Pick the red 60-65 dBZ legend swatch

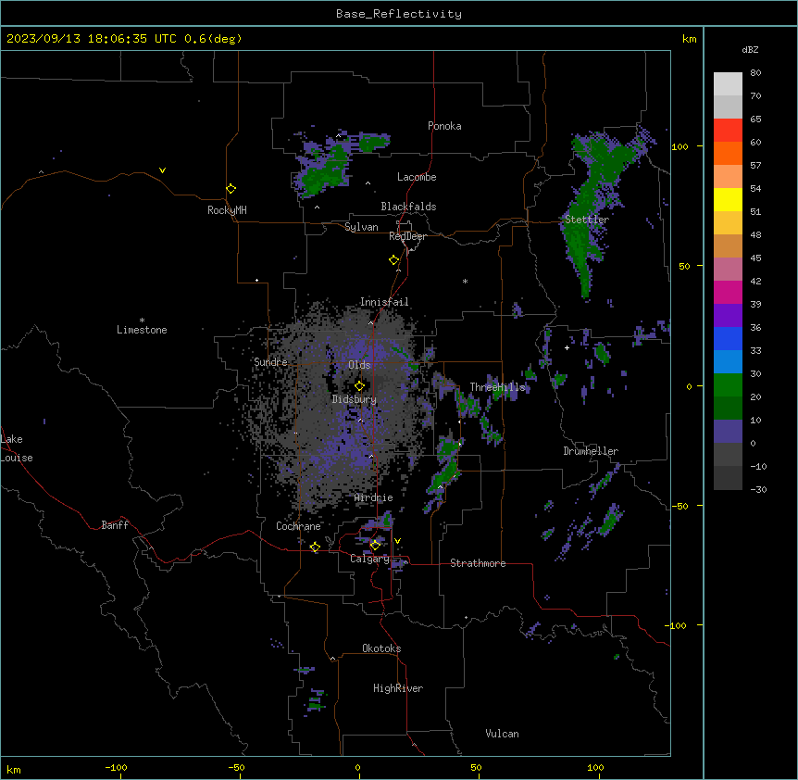[x=728, y=130]
